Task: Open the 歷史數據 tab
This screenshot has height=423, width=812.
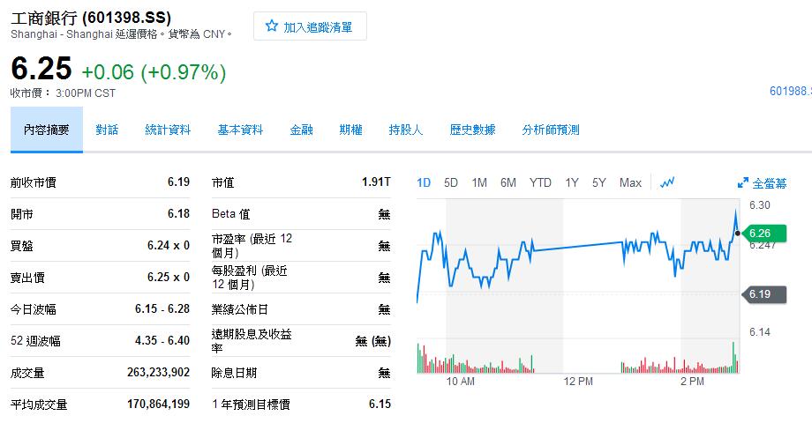Action: tap(472, 130)
